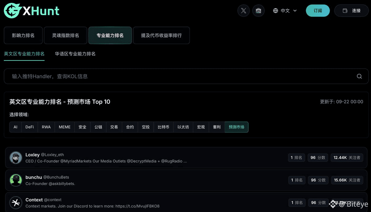Click the 订阅 subscribe button
This screenshot has height=212, width=371.
point(318,10)
